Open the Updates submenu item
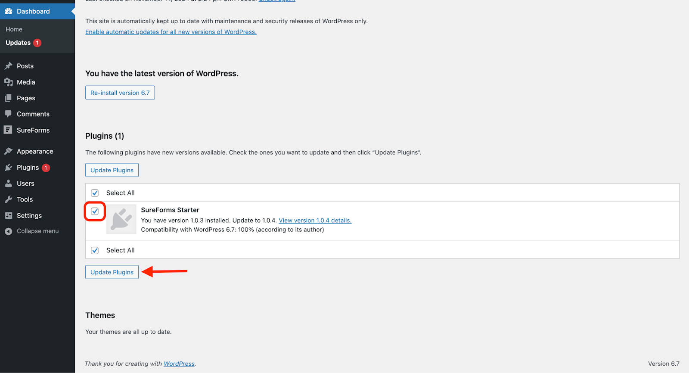 [18, 43]
